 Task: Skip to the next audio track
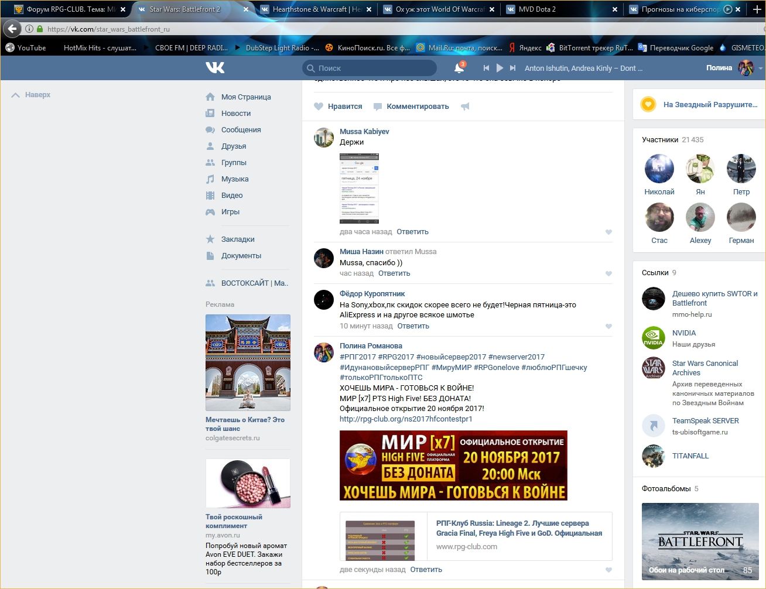512,68
